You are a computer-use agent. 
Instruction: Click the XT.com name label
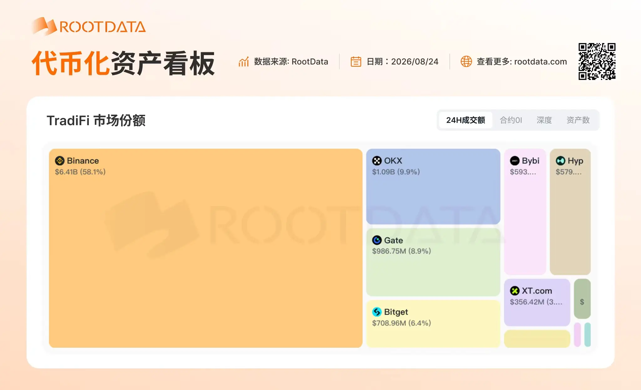click(x=537, y=291)
